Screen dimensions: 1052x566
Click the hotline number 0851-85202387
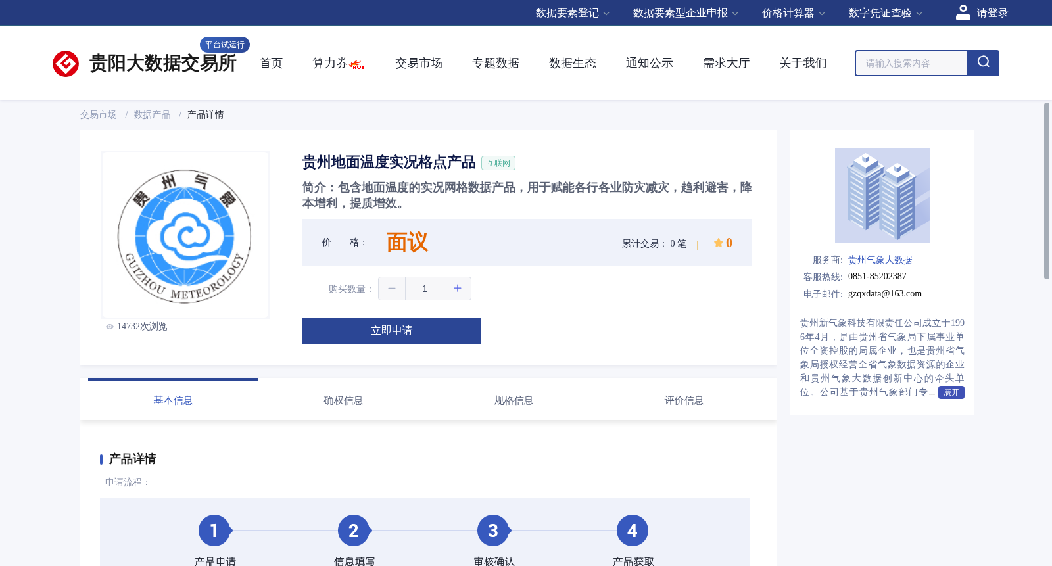click(877, 277)
